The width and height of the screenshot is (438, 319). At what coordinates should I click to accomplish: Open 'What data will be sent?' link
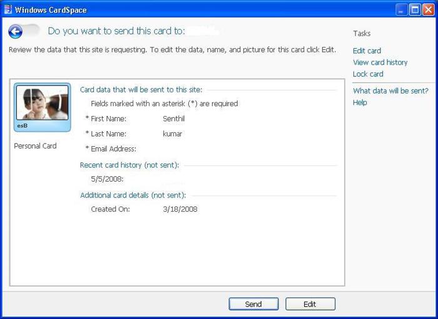390,91
